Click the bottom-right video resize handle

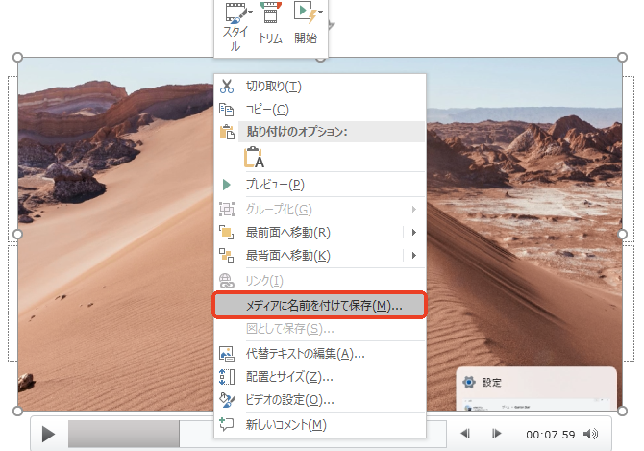(x=623, y=411)
